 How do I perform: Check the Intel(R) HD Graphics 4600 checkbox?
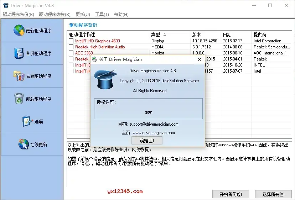point(71,41)
